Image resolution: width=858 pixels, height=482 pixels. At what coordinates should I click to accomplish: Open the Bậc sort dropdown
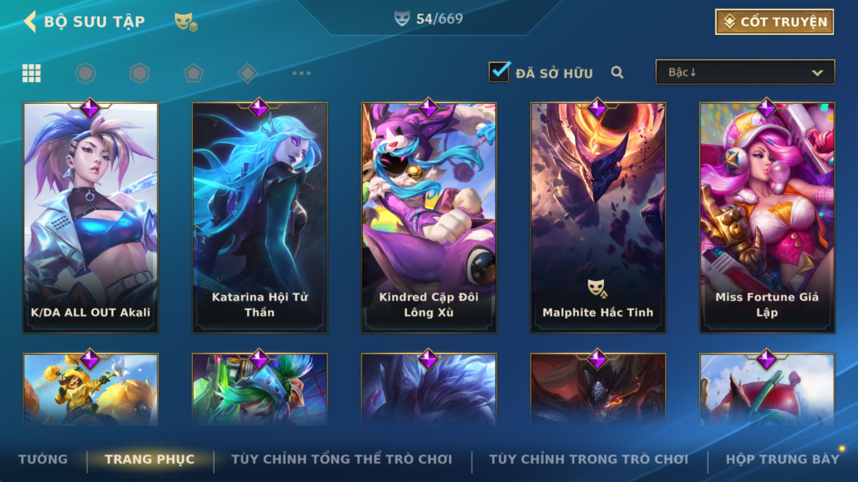745,72
